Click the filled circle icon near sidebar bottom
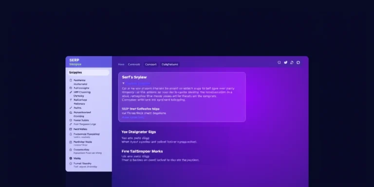374x187 pixels. 71,158
